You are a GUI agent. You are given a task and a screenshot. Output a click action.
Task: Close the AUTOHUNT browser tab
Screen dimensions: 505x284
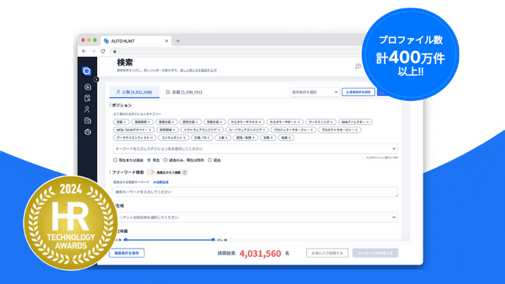pos(166,41)
